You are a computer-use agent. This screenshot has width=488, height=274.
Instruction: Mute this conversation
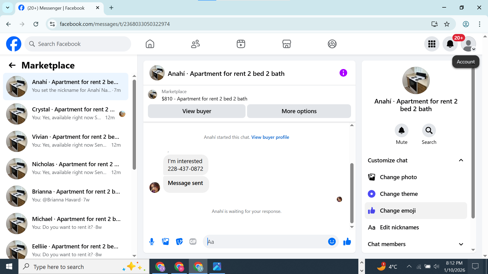pyautogui.click(x=401, y=131)
